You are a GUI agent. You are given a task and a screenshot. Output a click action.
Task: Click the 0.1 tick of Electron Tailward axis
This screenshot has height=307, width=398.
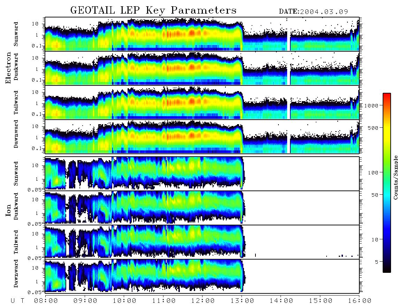coord(37,114)
